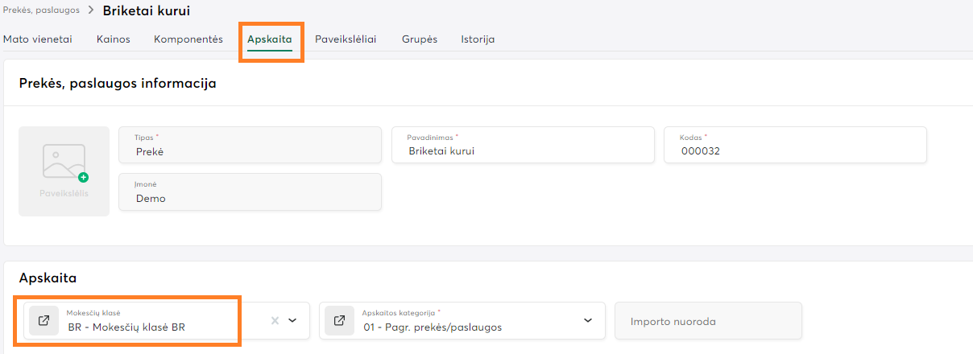973x354 pixels.
Task: Open linked Mokesčių klasė record icon
Action: click(x=44, y=321)
